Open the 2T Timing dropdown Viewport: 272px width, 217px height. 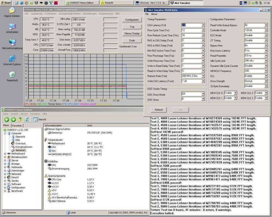(266, 40)
